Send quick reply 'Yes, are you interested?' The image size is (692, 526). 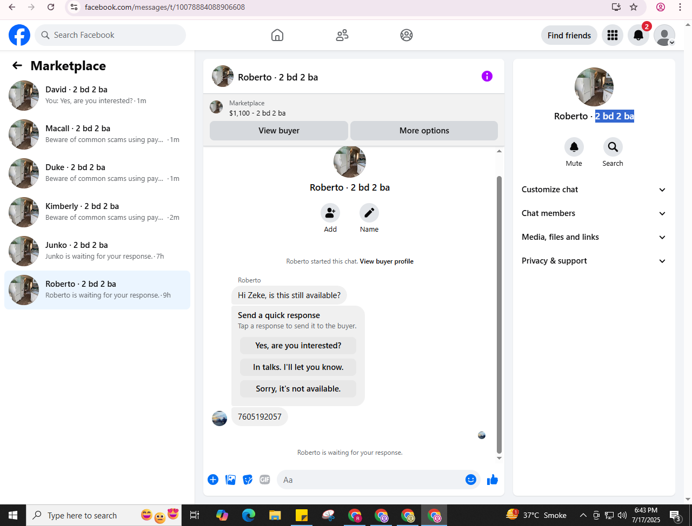(x=298, y=346)
